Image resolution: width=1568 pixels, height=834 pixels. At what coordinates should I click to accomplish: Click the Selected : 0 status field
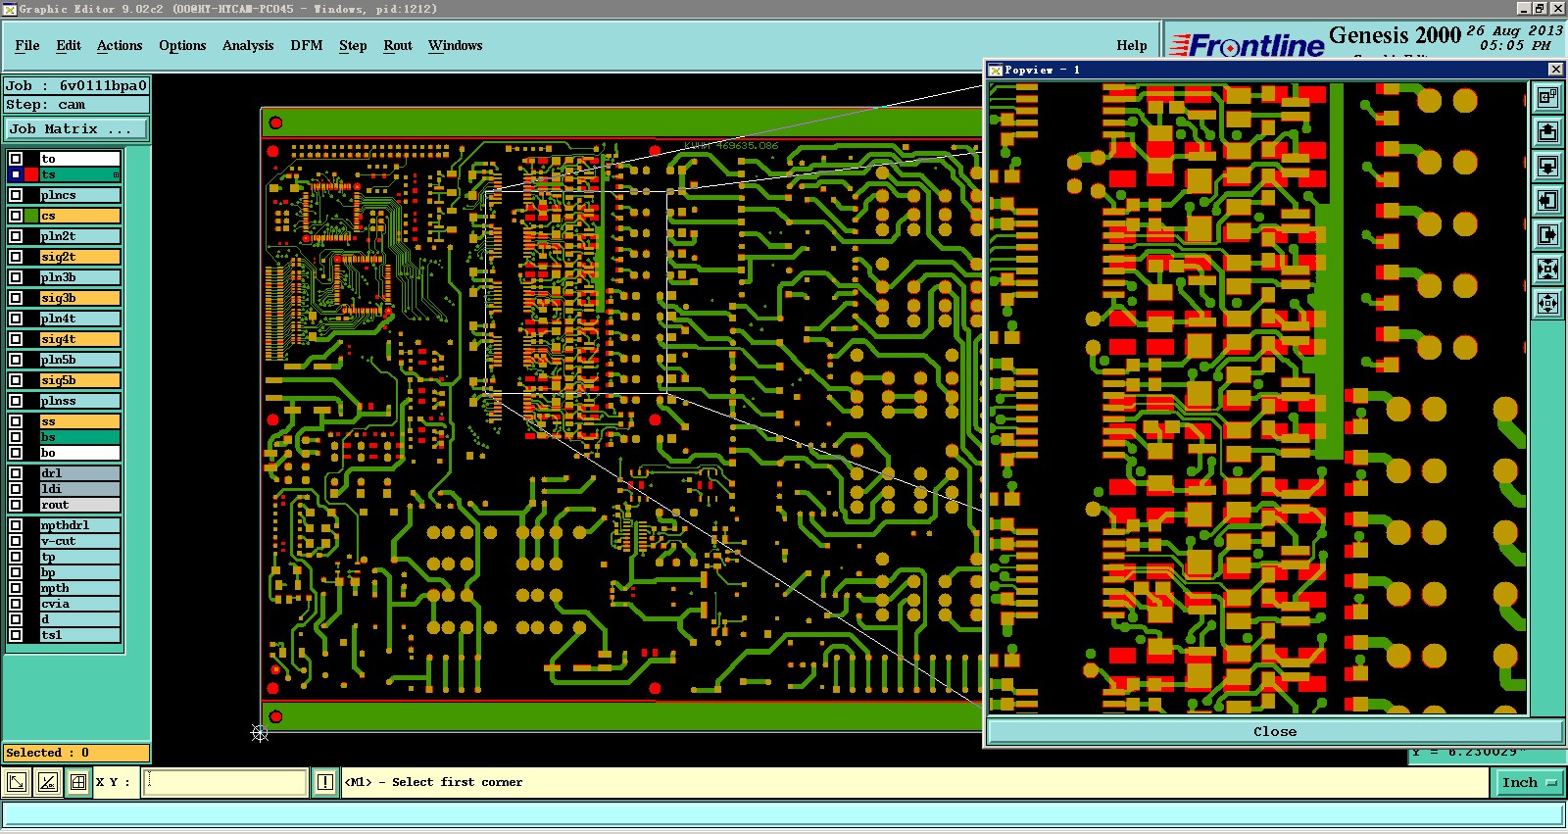click(76, 753)
